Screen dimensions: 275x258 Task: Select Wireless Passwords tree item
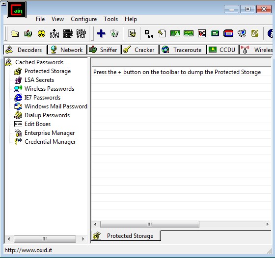click(49, 89)
